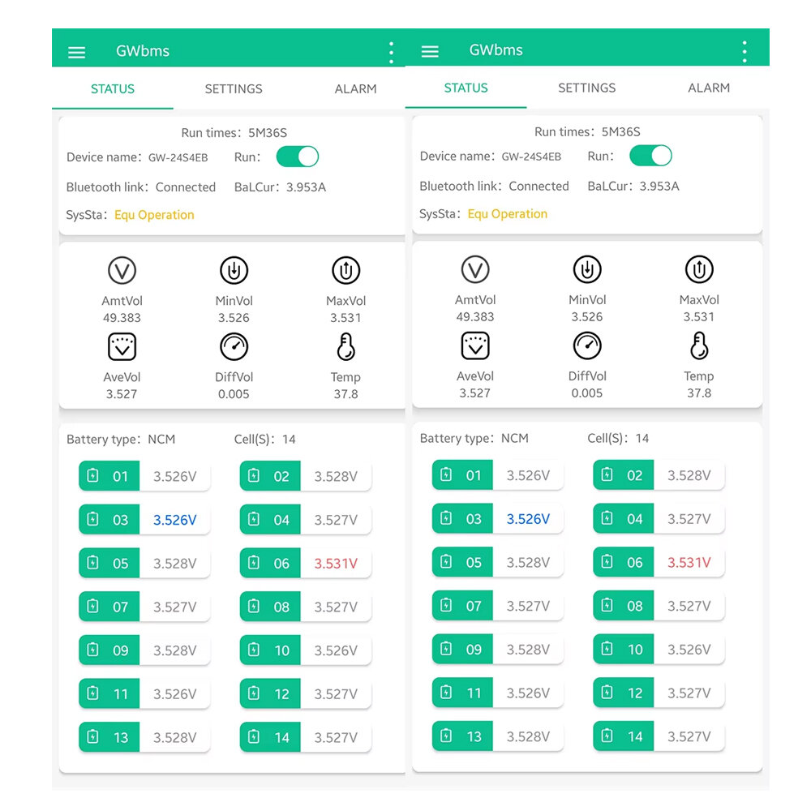Click DiffVol value 0.005 in right screen
Image resolution: width=811 pixels, height=811 pixels.
click(587, 393)
